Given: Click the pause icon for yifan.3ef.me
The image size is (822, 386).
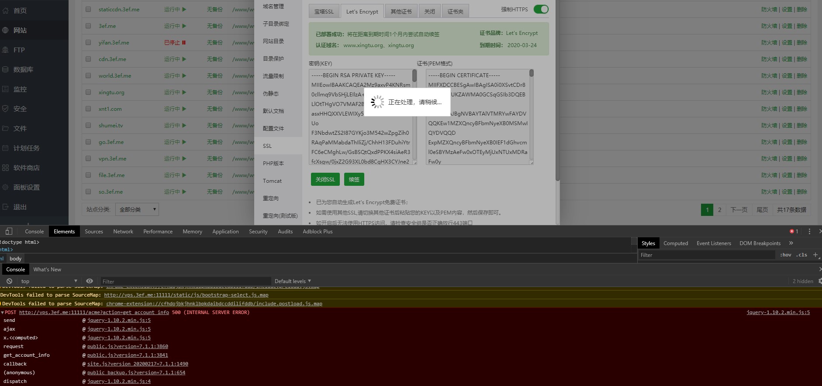Looking at the screenshot, I should 184,42.
